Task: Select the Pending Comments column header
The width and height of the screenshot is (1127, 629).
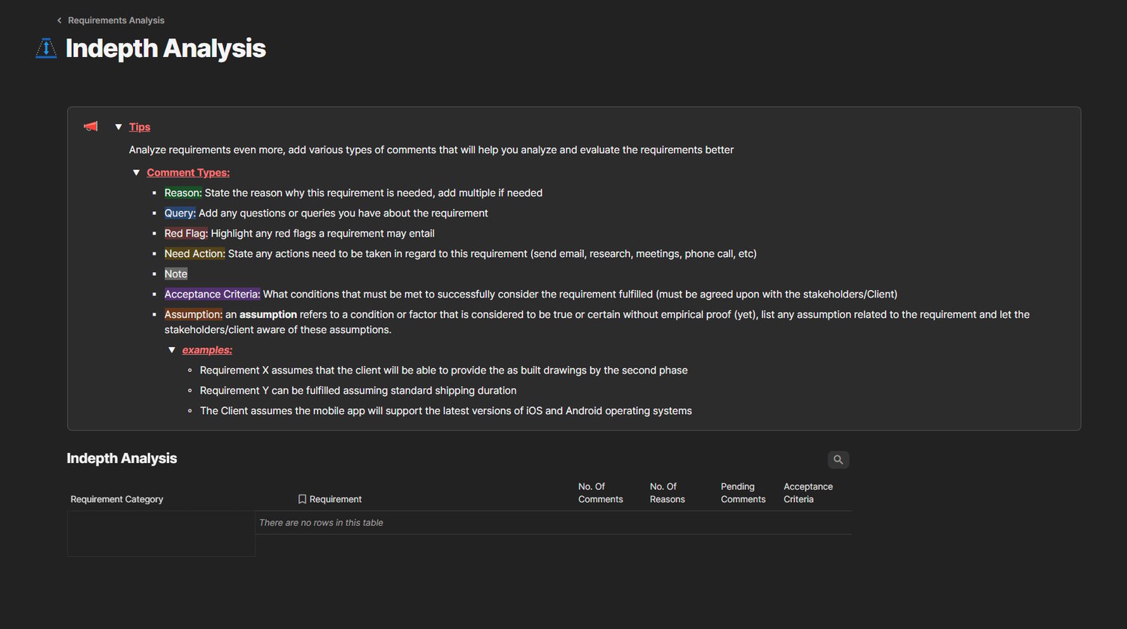Action: 743,493
